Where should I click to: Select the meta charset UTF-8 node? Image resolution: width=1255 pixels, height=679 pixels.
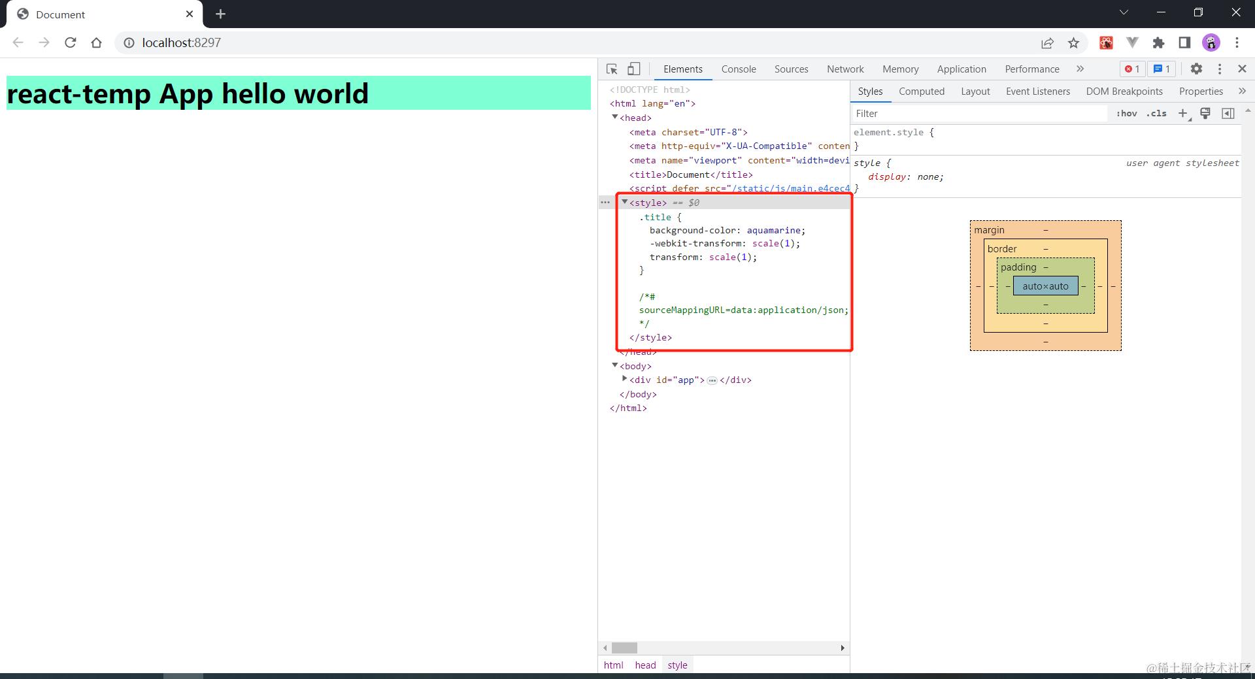pyautogui.click(x=688, y=132)
